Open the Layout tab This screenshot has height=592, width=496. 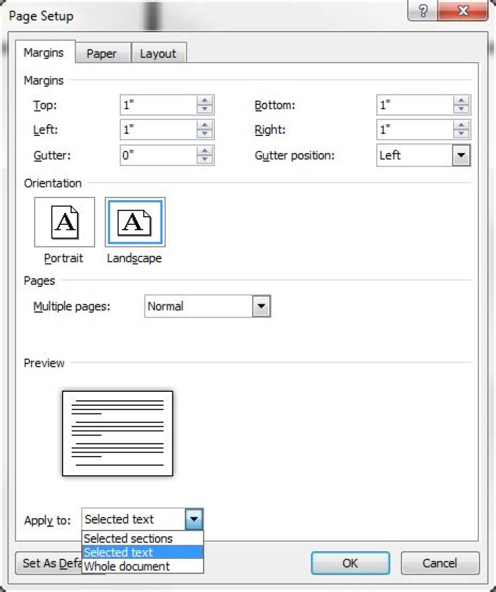tap(158, 54)
